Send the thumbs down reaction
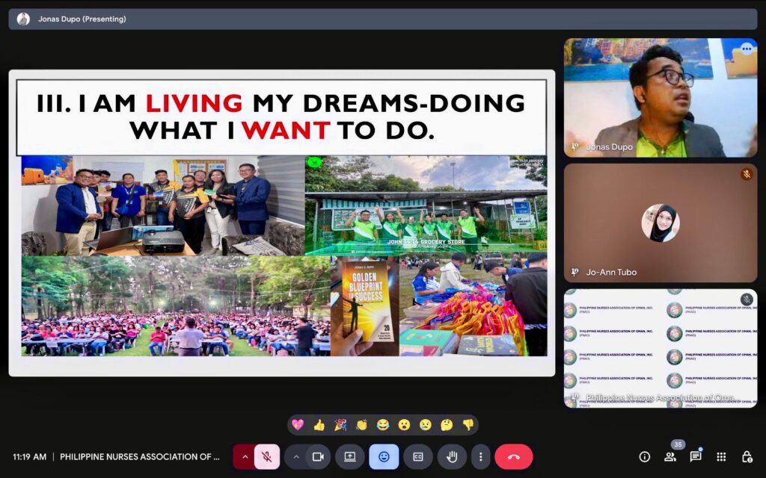Screen dimensions: 766x478 tap(468, 425)
